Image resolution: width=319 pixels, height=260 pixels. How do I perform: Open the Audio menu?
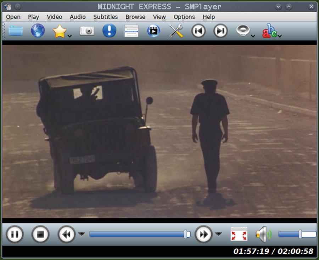78,17
